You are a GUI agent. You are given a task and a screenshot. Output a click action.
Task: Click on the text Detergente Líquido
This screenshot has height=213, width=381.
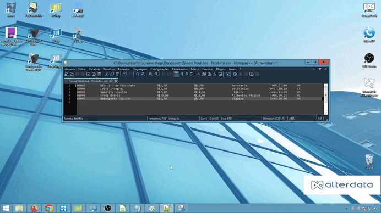coord(115,99)
